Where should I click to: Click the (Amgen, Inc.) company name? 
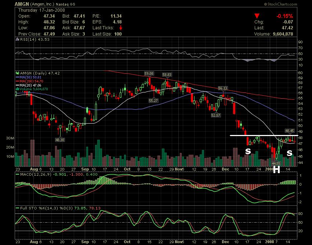pos(42,4)
